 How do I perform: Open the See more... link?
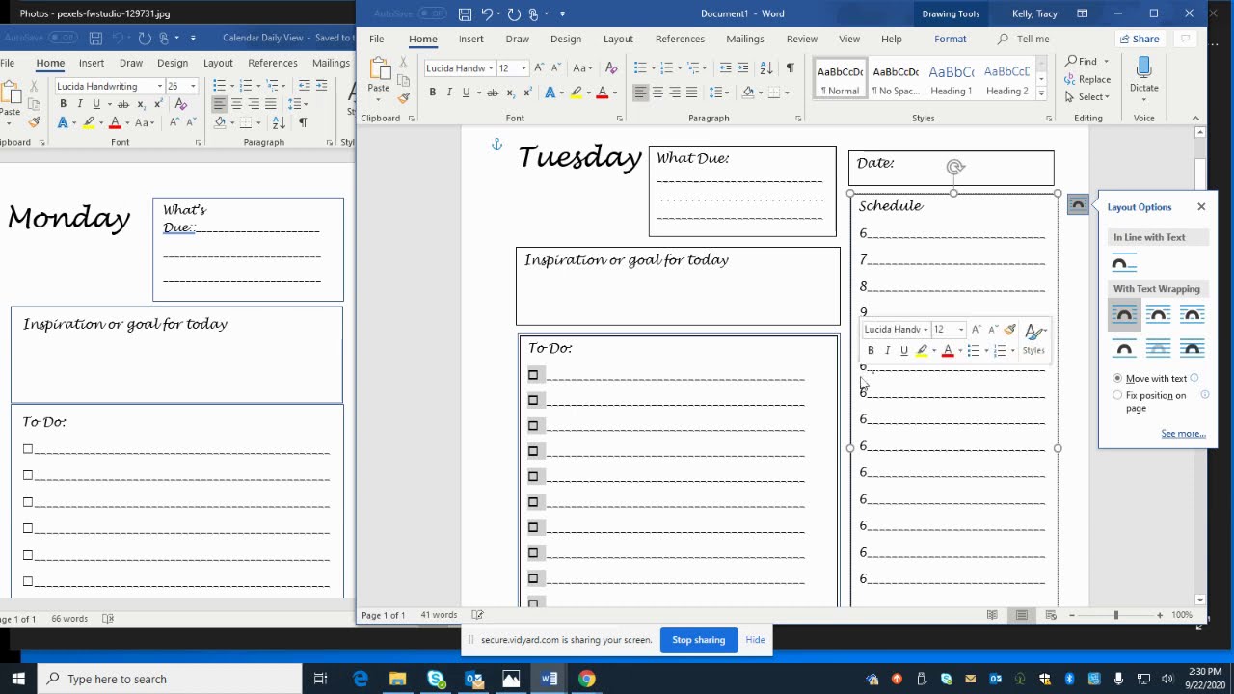click(x=1184, y=434)
